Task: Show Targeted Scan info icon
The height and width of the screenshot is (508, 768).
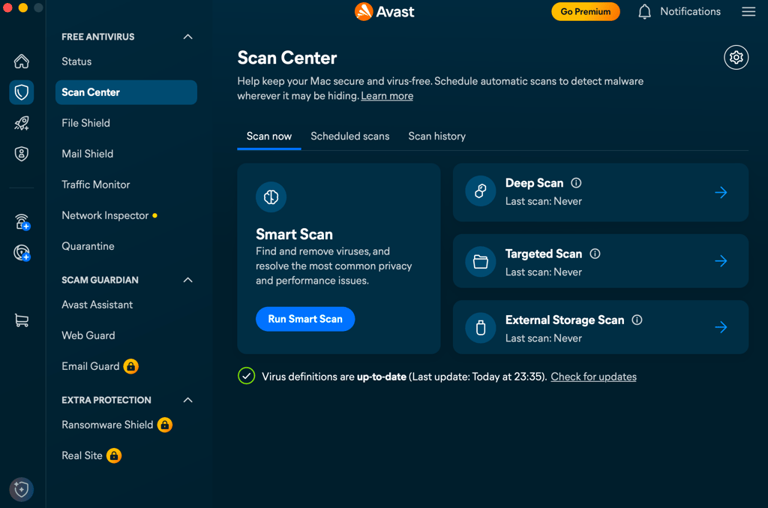Action: [595, 254]
